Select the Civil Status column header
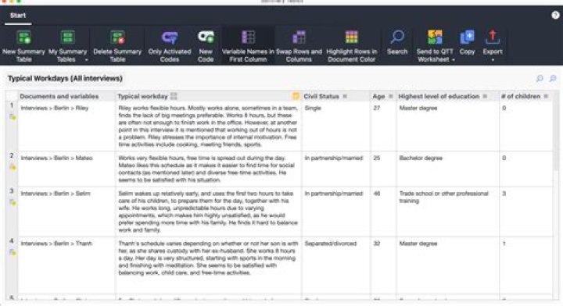563x306 pixels. tap(336, 96)
